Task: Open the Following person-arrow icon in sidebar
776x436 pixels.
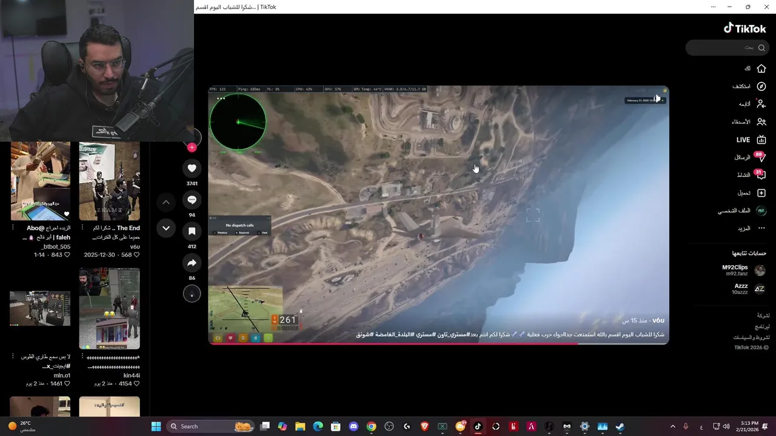Action: 761,104
